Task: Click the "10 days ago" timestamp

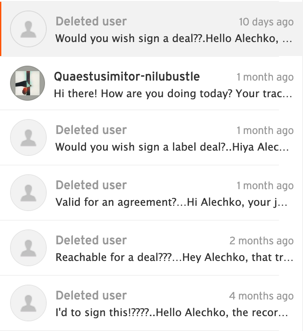Action: pyautogui.click(x=266, y=22)
